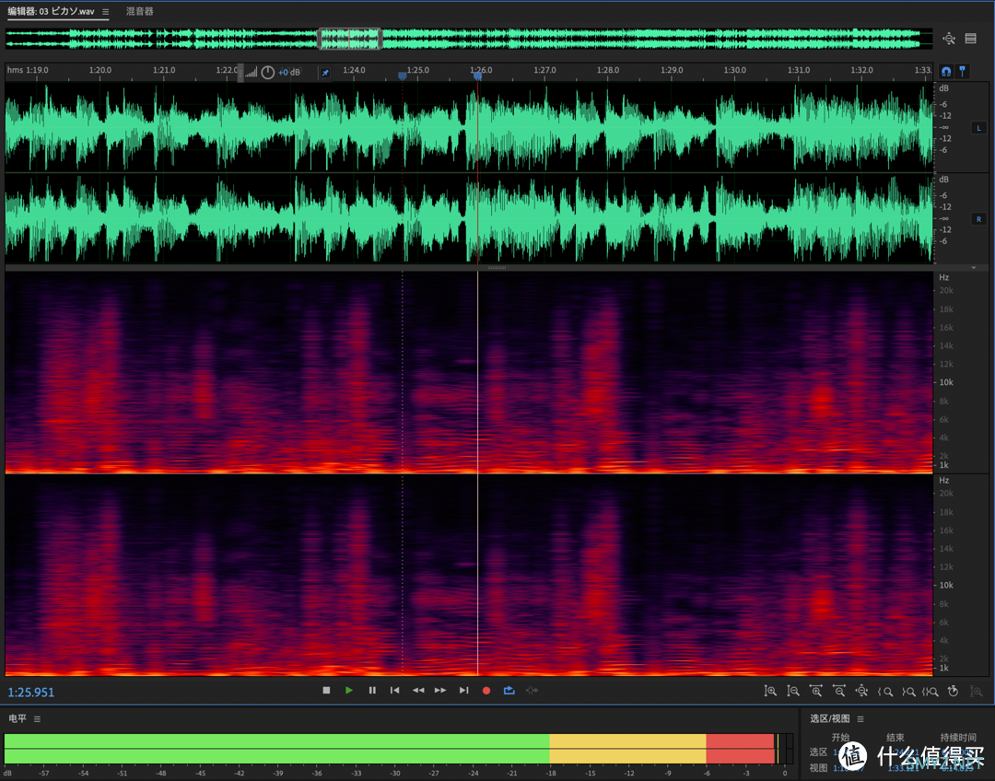995x781 pixels.
Task: Click the 10k label on upper spectral scale
Action: (x=946, y=382)
